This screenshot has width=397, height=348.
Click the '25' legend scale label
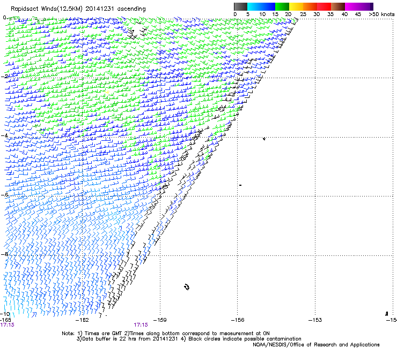(x=303, y=14)
